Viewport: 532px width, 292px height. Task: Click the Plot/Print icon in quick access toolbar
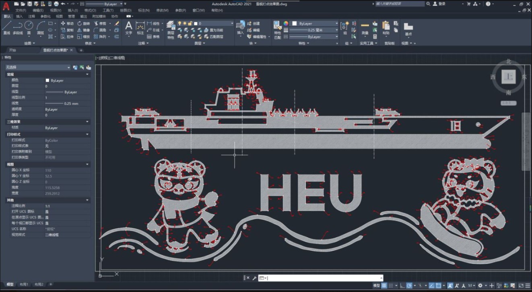pyautogui.click(x=56, y=4)
